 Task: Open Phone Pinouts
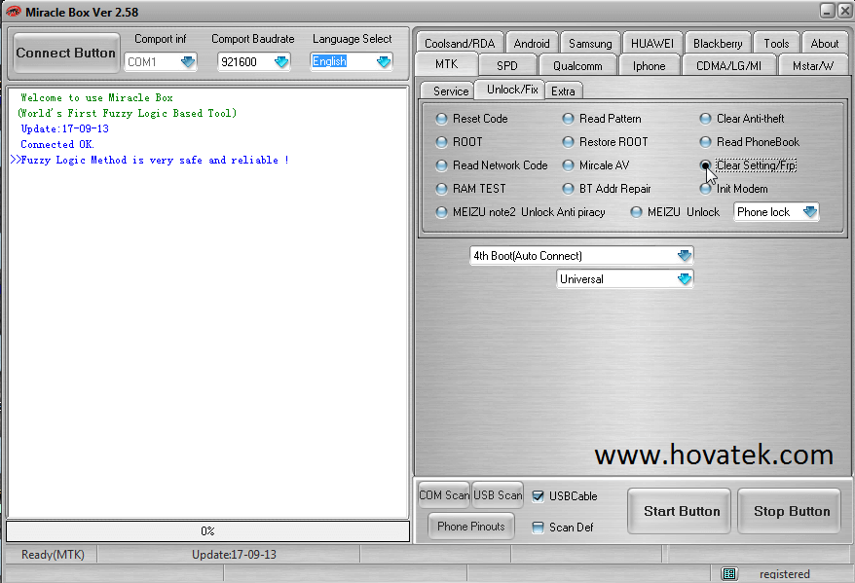(471, 527)
